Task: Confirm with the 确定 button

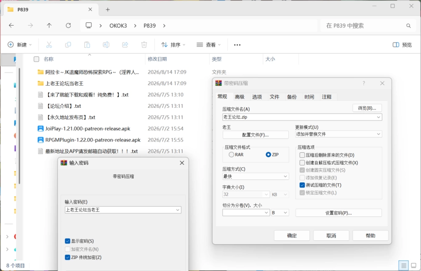Action: 292,236
